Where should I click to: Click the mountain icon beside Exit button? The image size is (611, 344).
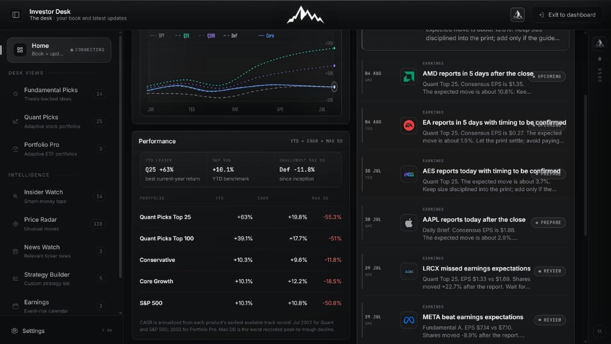[517, 15]
